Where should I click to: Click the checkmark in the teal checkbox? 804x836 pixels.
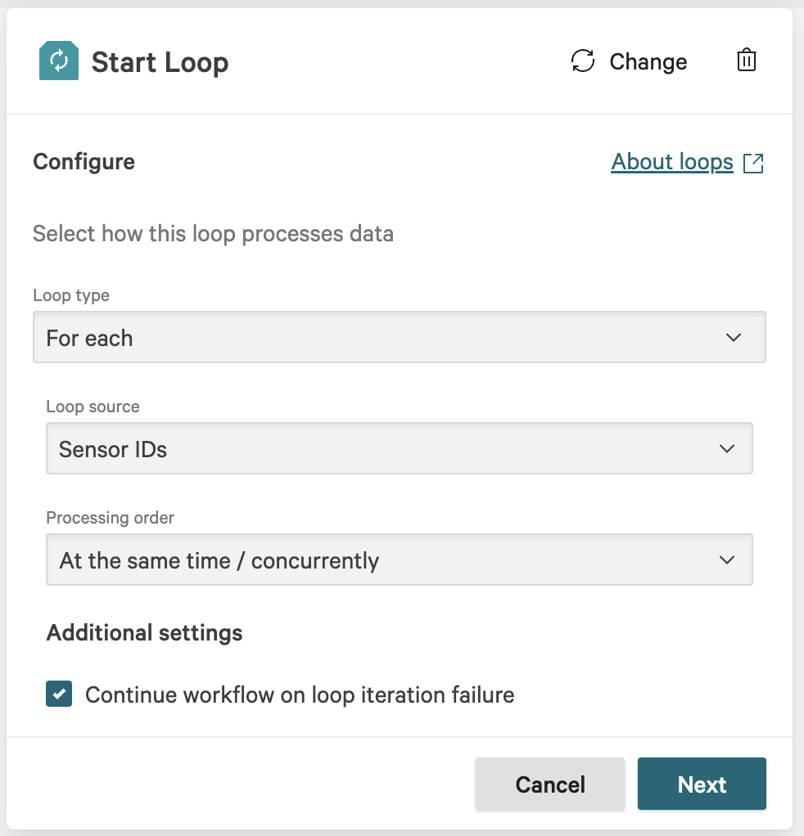(x=59, y=694)
